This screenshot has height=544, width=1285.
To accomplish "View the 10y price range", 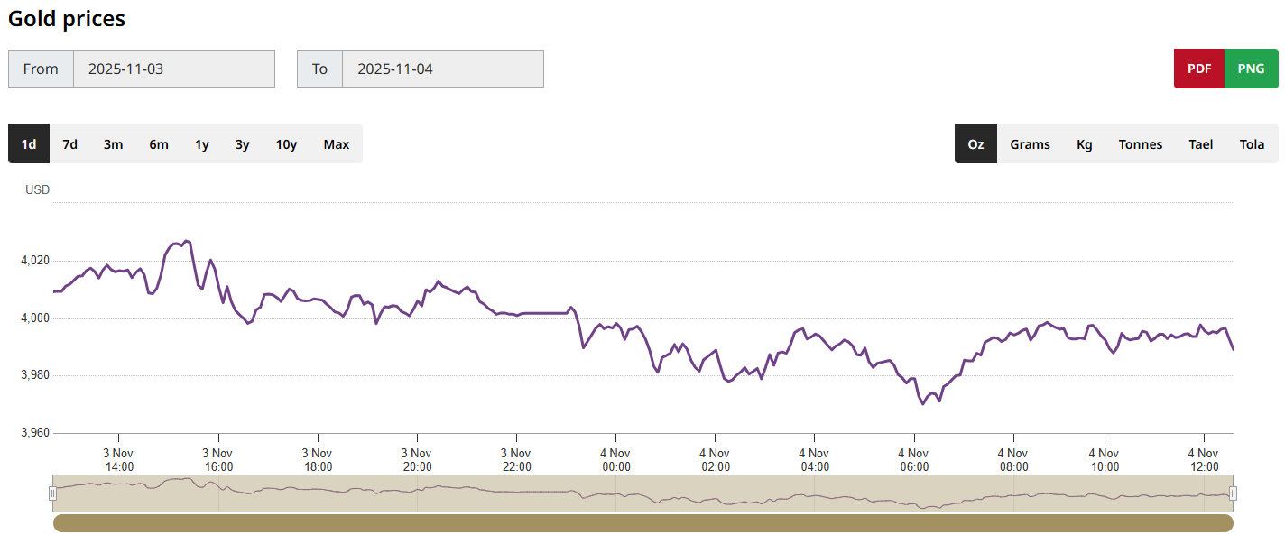I will point(286,144).
